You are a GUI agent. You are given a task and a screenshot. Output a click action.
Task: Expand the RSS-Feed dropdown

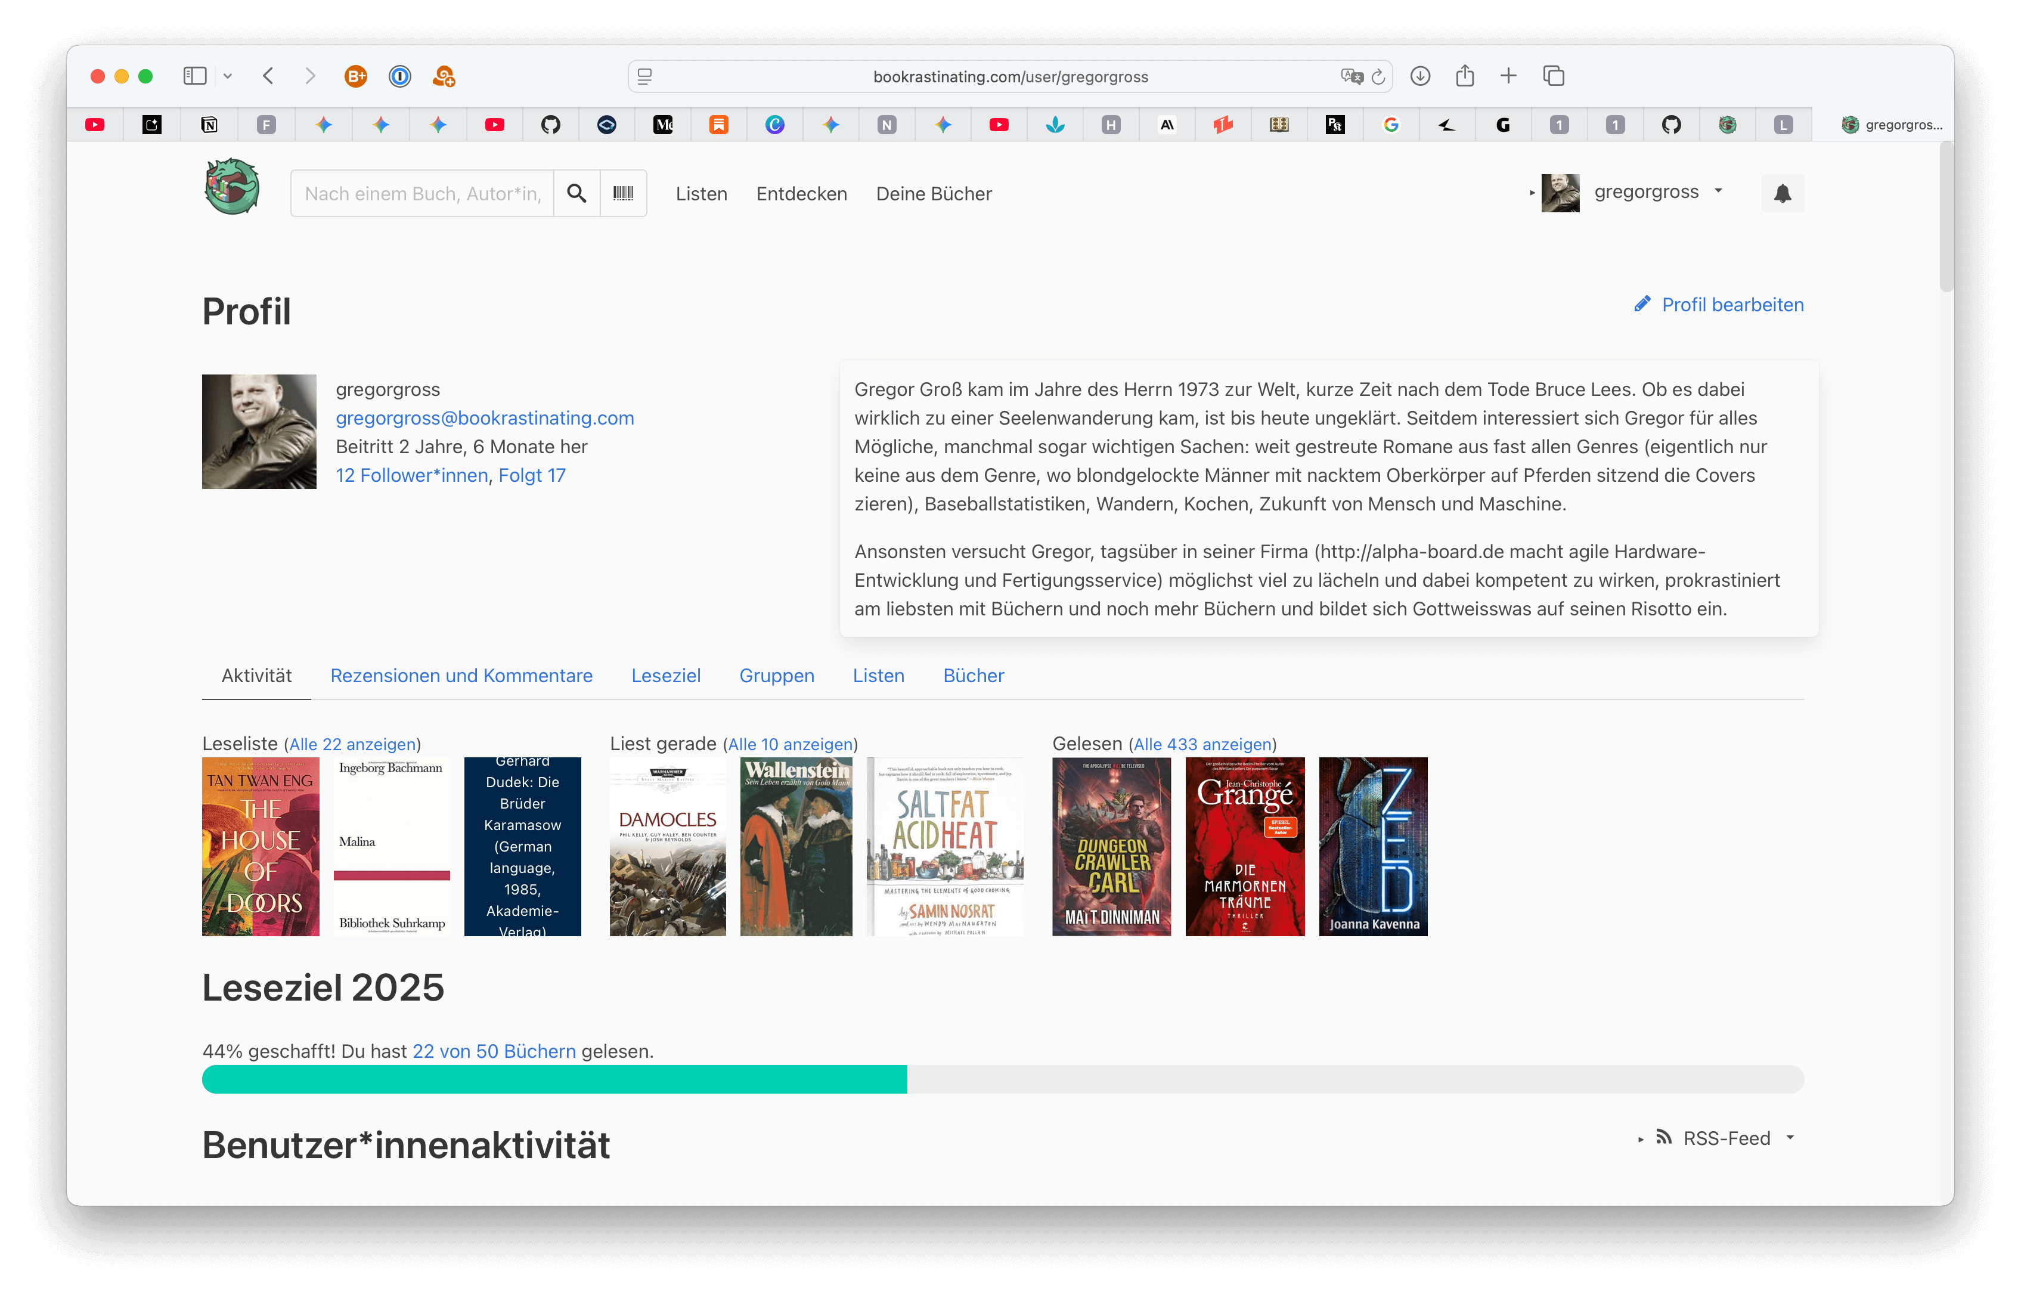[1718, 1138]
